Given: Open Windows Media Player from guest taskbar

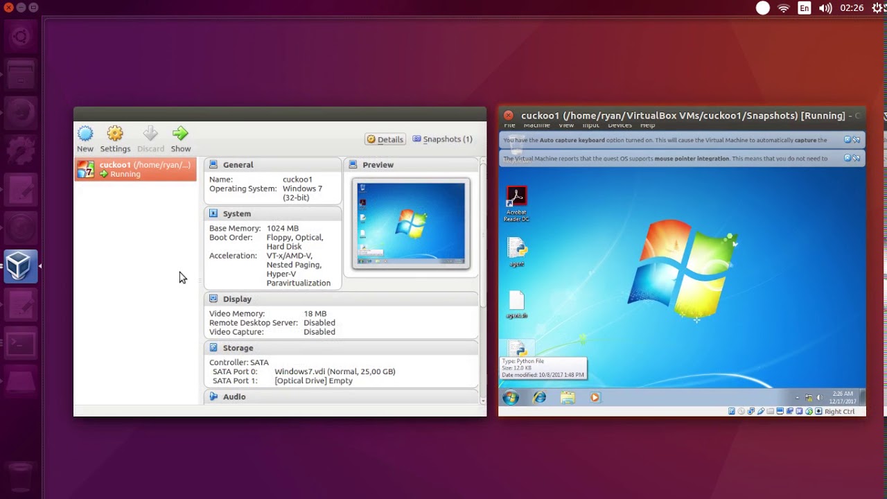Looking at the screenshot, I should (x=595, y=397).
